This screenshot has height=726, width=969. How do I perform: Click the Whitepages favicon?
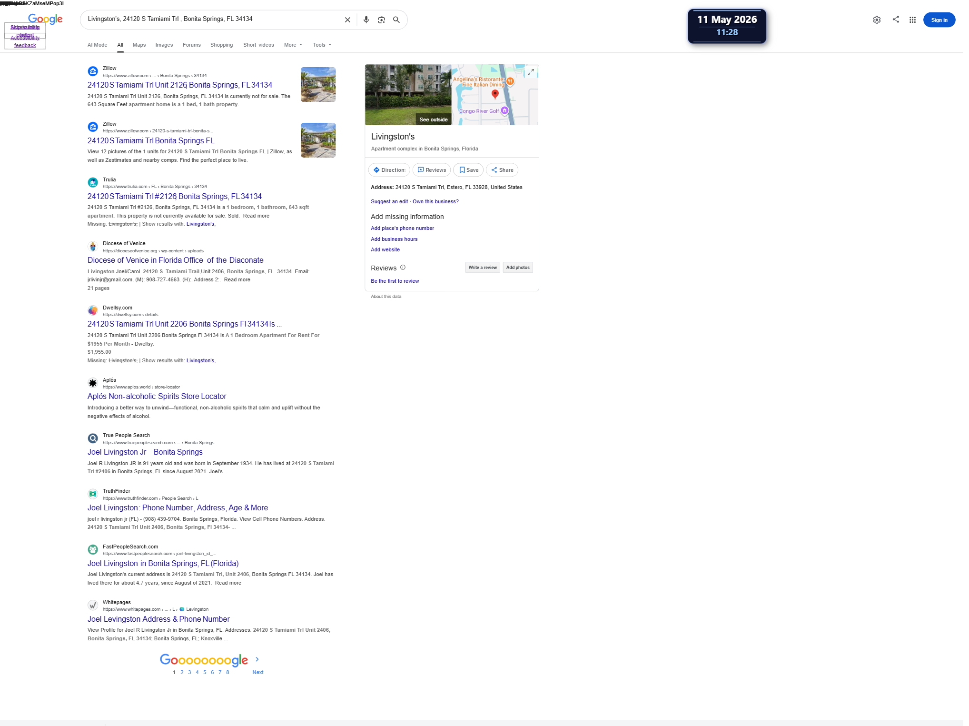pyautogui.click(x=93, y=605)
